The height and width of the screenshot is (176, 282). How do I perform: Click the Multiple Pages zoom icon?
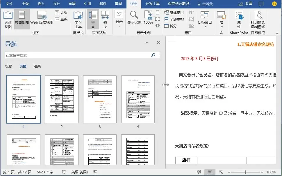click(158, 19)
